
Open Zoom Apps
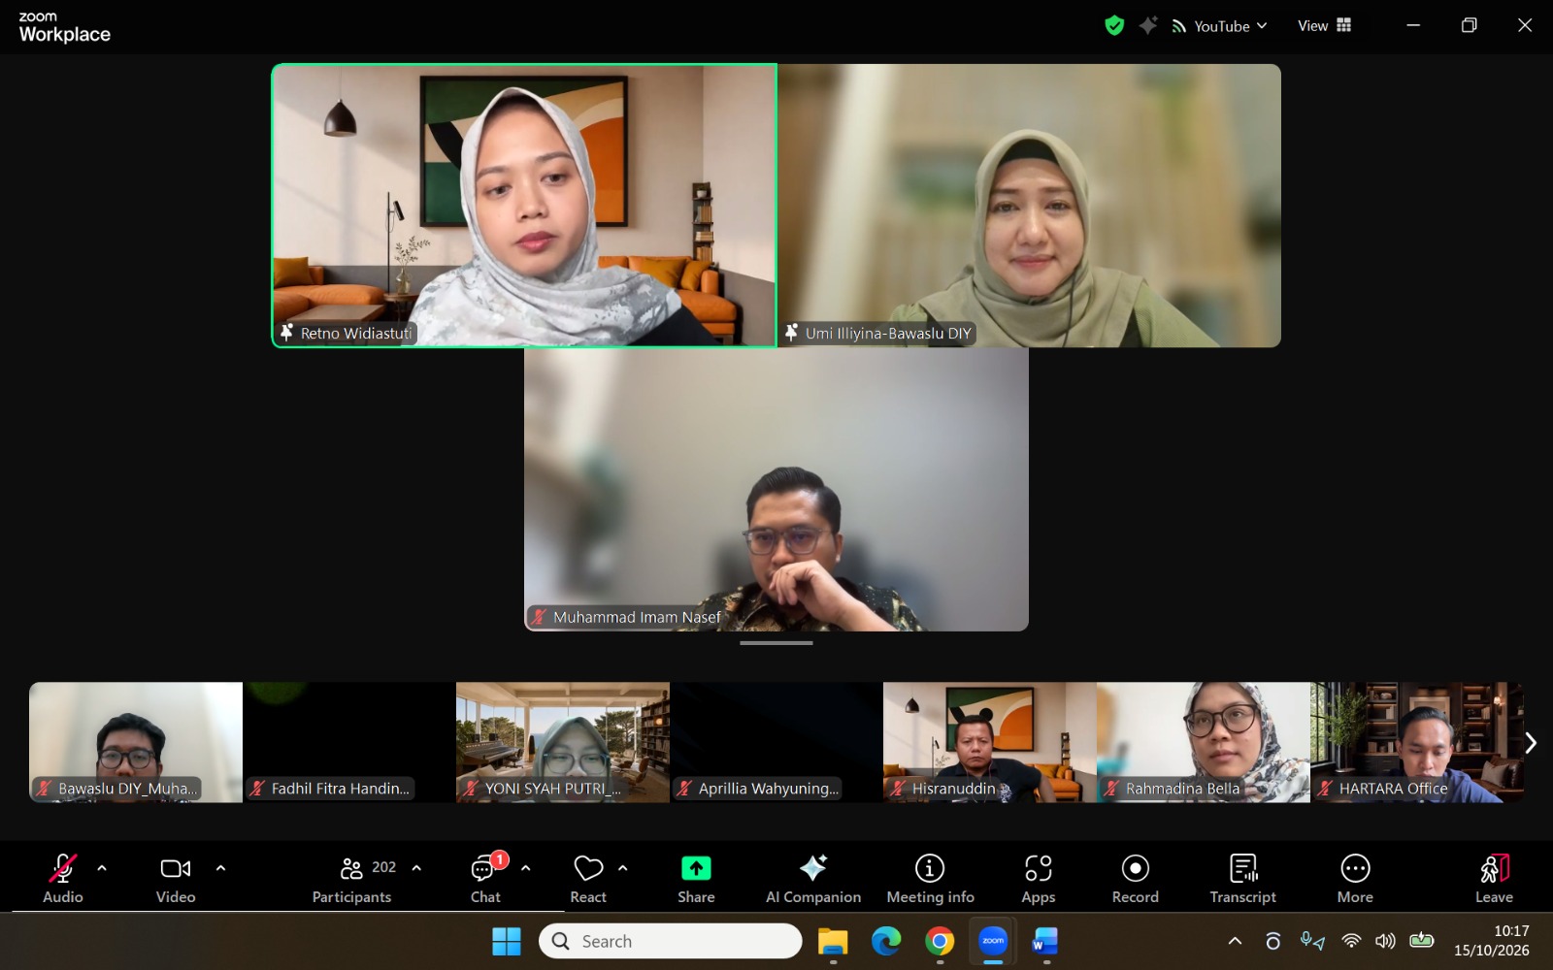[1039, 878]
